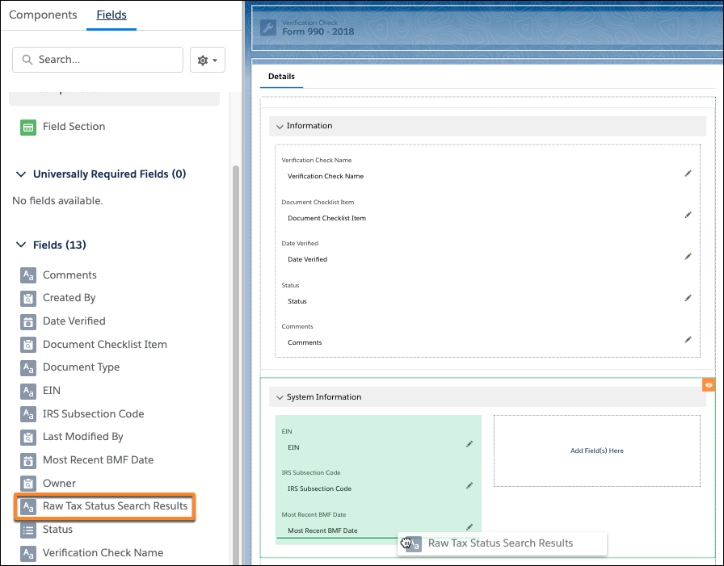Viewport: 724px width, 566px height.
Task: Click the IRS Subsection Code value on canvas
Action: tap(319, 488)
